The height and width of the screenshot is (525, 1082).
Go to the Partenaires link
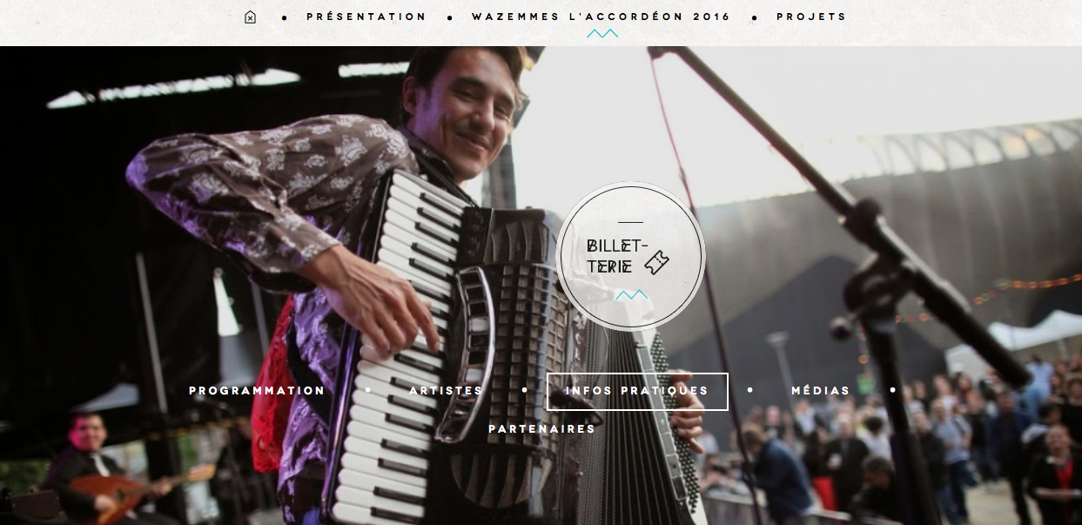tap(542, 429)
